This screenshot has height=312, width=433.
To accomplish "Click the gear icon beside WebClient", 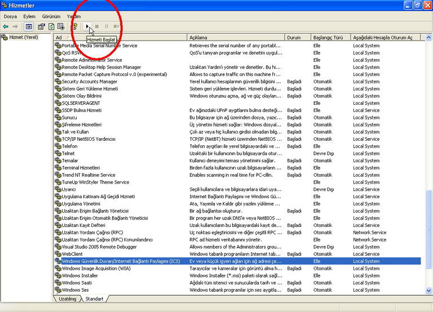I will coord(58,253).
